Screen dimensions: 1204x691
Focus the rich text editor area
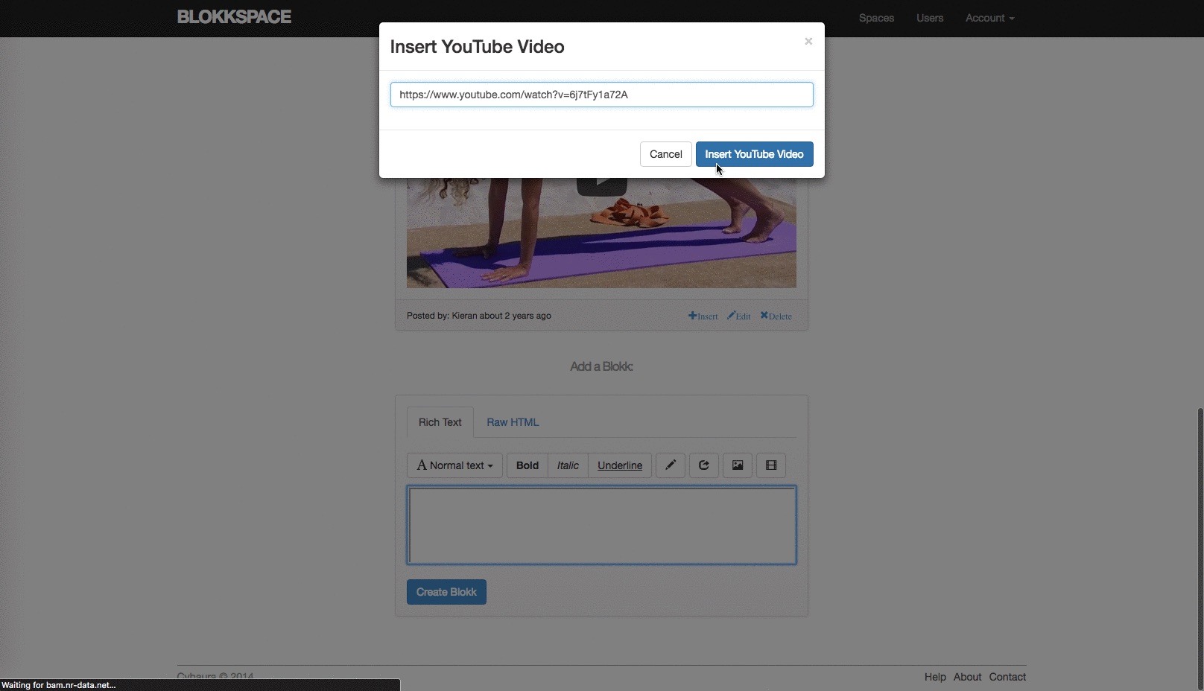pyautogui.click(x=601, y=525)
